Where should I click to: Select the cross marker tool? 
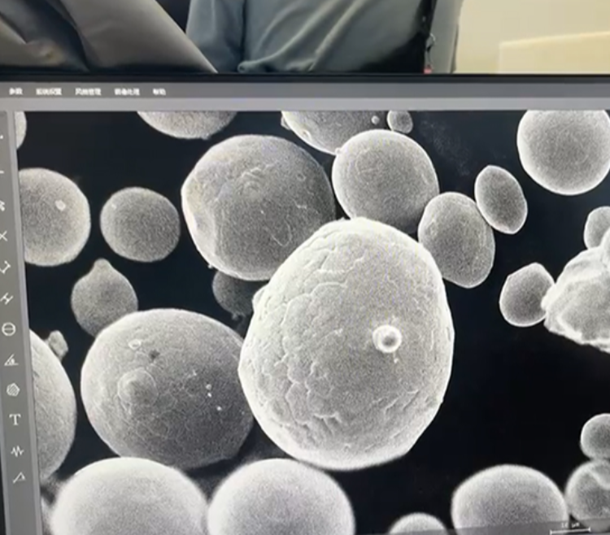pyautogui.click(x=3, y=236)
